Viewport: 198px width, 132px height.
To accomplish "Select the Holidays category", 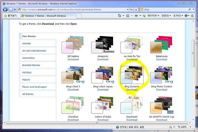I will click(x=38, y=72).
